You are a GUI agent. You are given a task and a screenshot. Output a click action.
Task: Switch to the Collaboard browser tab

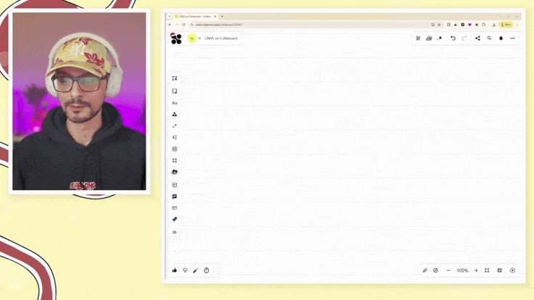[x=194, y=17]
